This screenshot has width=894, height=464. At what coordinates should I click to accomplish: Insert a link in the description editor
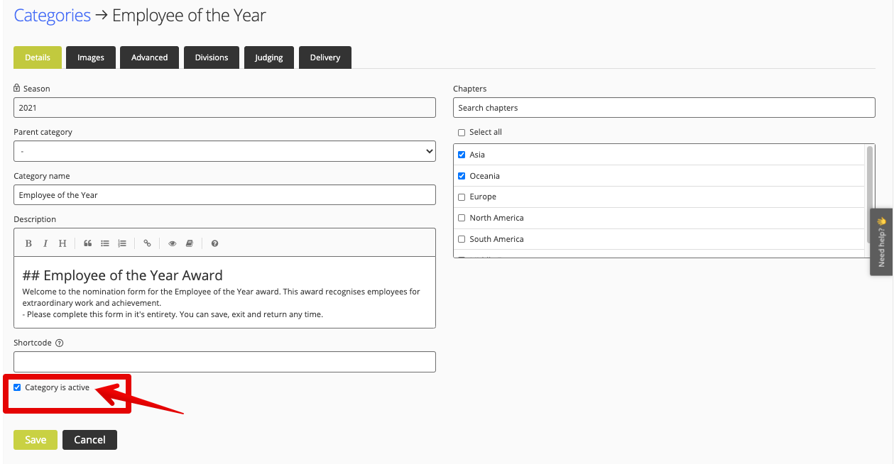(147, 243)
